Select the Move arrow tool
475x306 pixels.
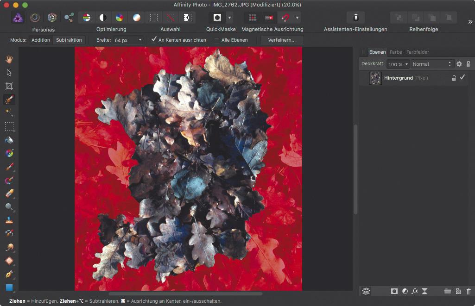(9, 73)
